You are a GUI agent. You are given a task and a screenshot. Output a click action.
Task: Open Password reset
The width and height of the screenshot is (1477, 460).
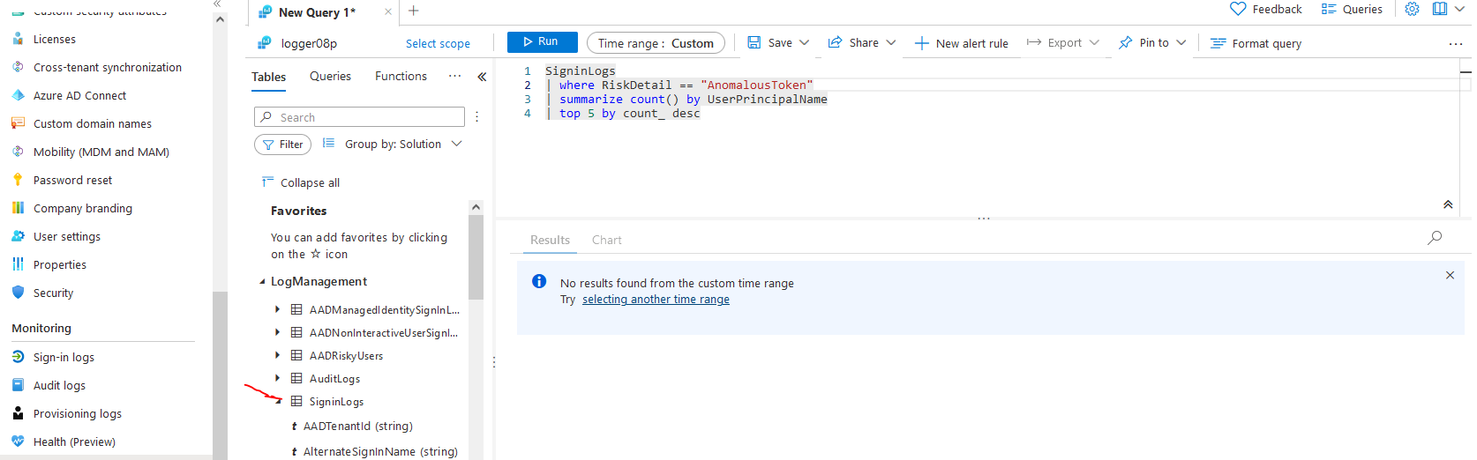point(73,181)
